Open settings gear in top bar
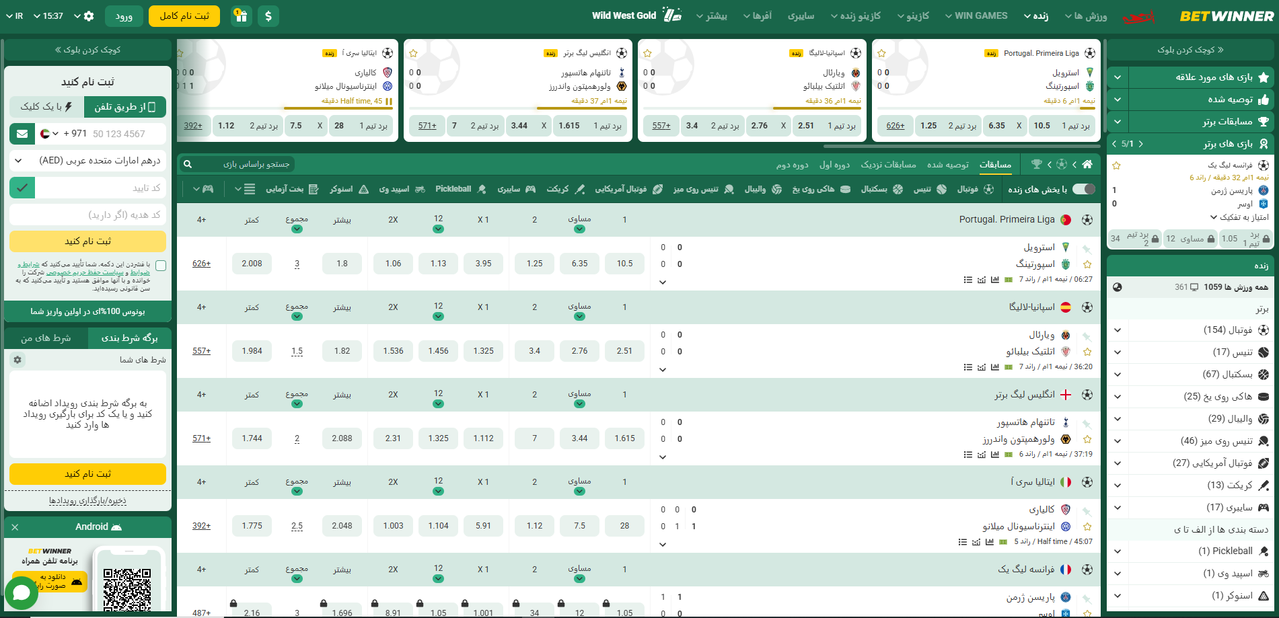1279x618 pixels. click(x=89, y=16)
